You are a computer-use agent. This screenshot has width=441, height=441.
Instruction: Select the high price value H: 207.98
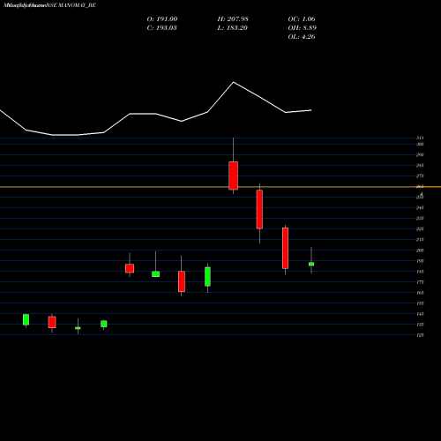pyautogui.click(x=233, y=19)
